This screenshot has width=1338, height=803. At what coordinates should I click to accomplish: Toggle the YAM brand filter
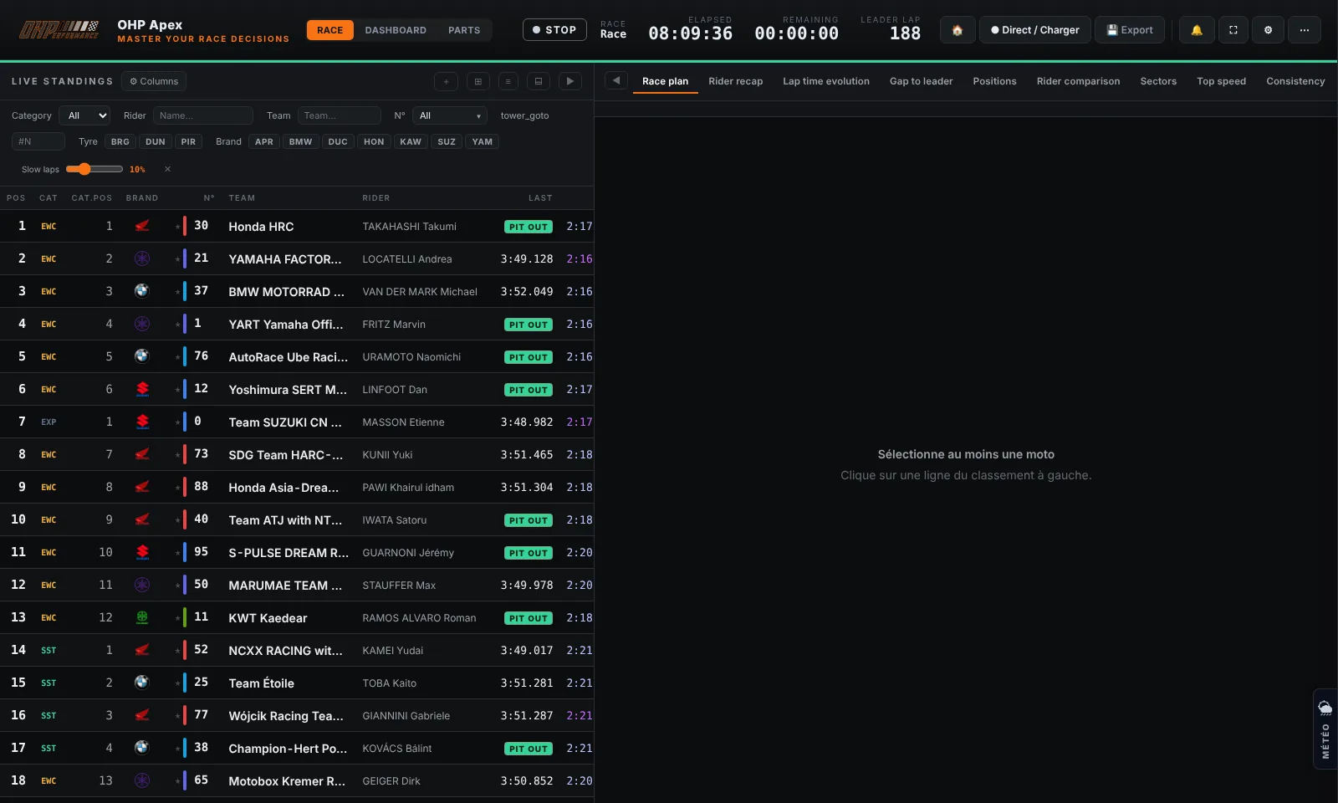pos(483,141)
